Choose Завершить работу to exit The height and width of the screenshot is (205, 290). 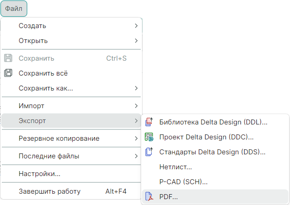tap(49, 191)
